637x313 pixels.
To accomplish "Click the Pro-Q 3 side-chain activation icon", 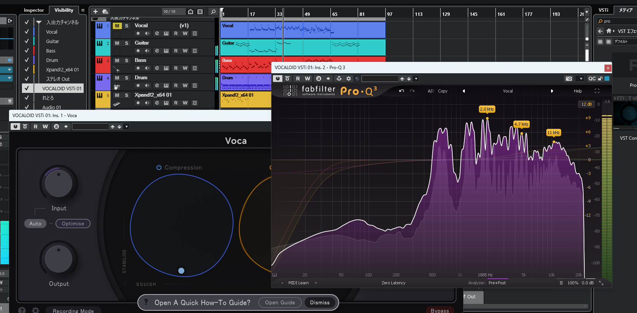I will click(x=339, y=79).
